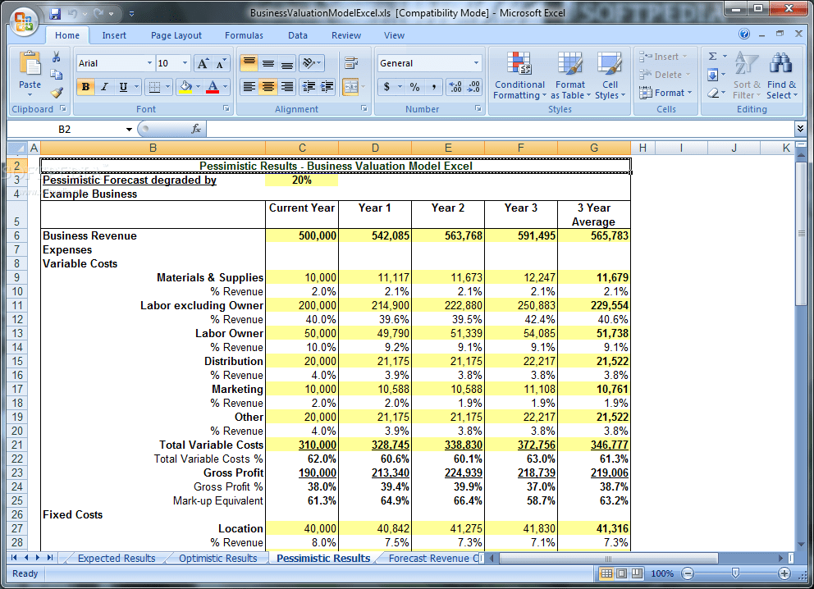Screen dimensions: 814x589
Task: Open the General number format dropdown
Action: [476, 63]
